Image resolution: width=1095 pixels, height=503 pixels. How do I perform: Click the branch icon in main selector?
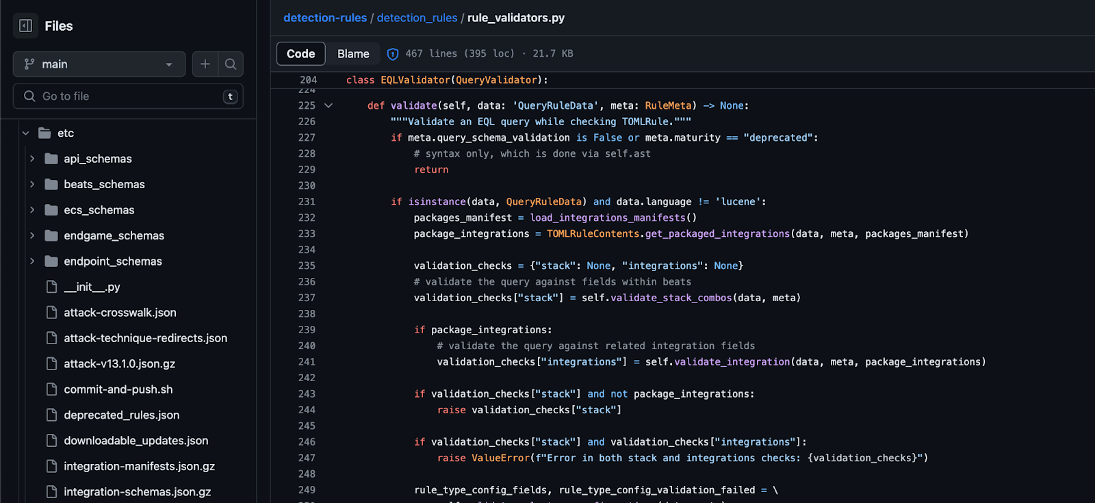click(x=29, y=64)
